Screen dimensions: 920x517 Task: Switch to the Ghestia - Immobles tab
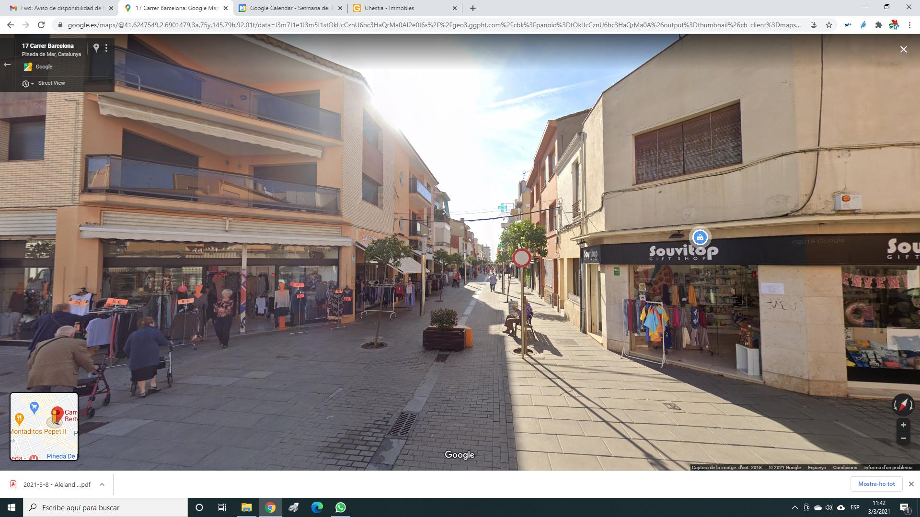coord(389,8)
